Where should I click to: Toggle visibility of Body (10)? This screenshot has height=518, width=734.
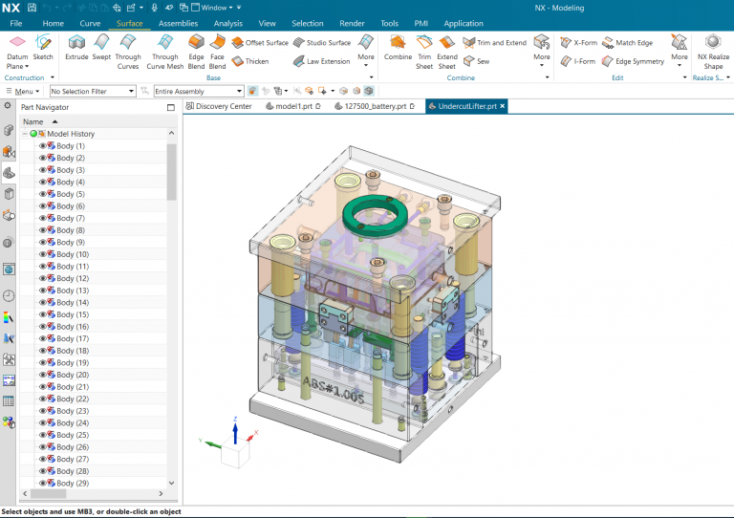point(43,254)
